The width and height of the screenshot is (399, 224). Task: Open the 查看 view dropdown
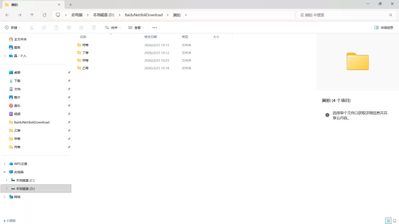[136, 28]
